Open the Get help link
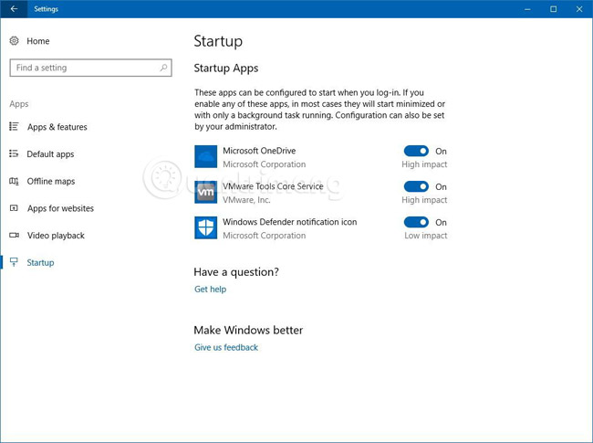The image size is (593, 443). pos(210,289)
